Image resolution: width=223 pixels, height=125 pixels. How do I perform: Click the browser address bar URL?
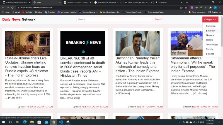click(37, 8)
